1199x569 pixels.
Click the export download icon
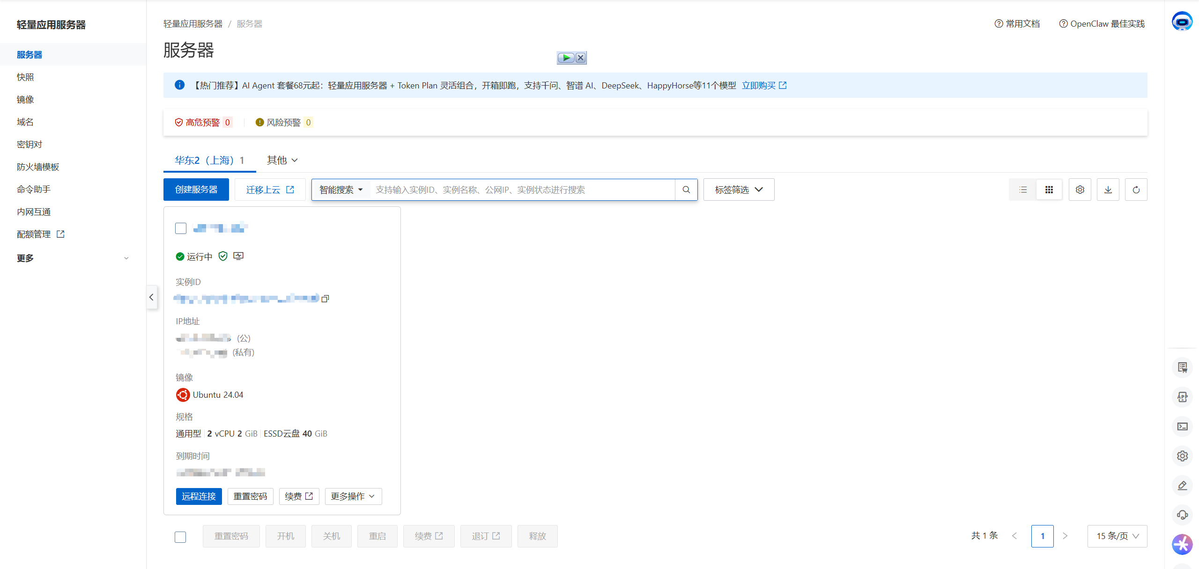click(1108, 190)
